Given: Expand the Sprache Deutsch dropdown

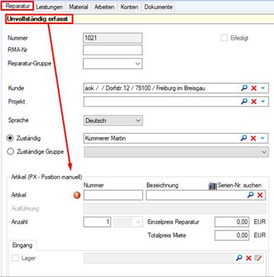Looking at the screenshot, I should coord(113,121).
